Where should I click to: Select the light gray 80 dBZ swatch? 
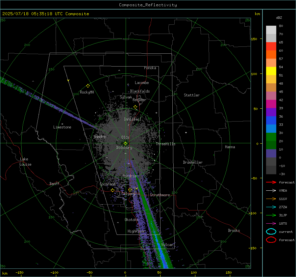point(271,30)
